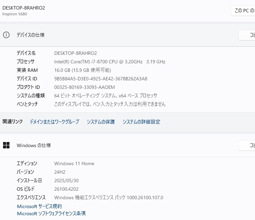Image resolution: width=255 pixels, height=220 pixels.
Task: Select experience value Windows 機能エクスペリエンス パック
Action: point(109,198)
